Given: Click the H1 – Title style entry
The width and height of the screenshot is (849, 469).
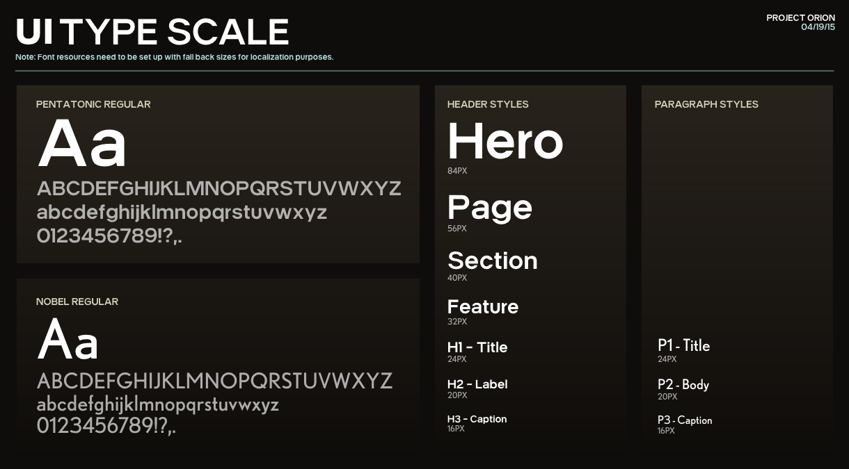Looking at the screenshot, I should pyautogui.click(x=477, y=347).
